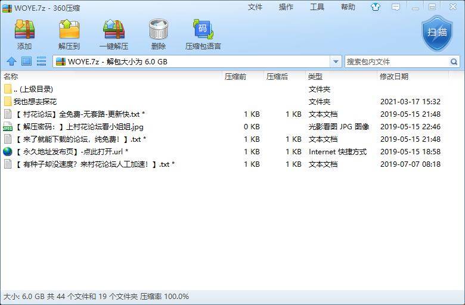Open the 工具 (Tools) menu

tap(317, 7)
